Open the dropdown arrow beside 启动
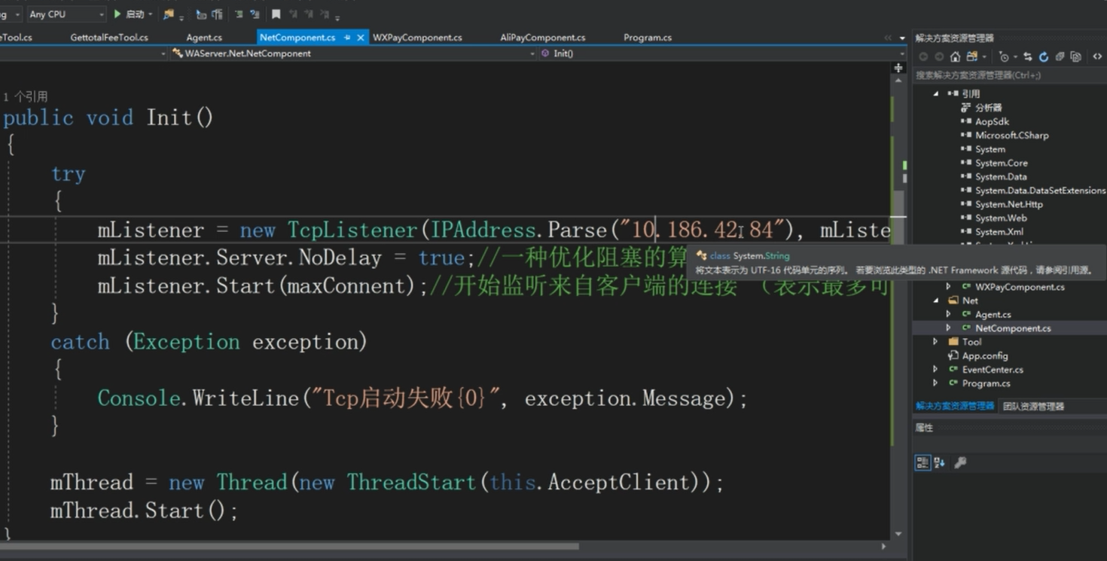Viewport: 1107px width, 561px height. [x=151, y=14]
